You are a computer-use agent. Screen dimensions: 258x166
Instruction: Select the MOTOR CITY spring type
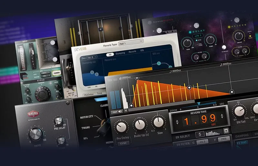coord(86,117)
